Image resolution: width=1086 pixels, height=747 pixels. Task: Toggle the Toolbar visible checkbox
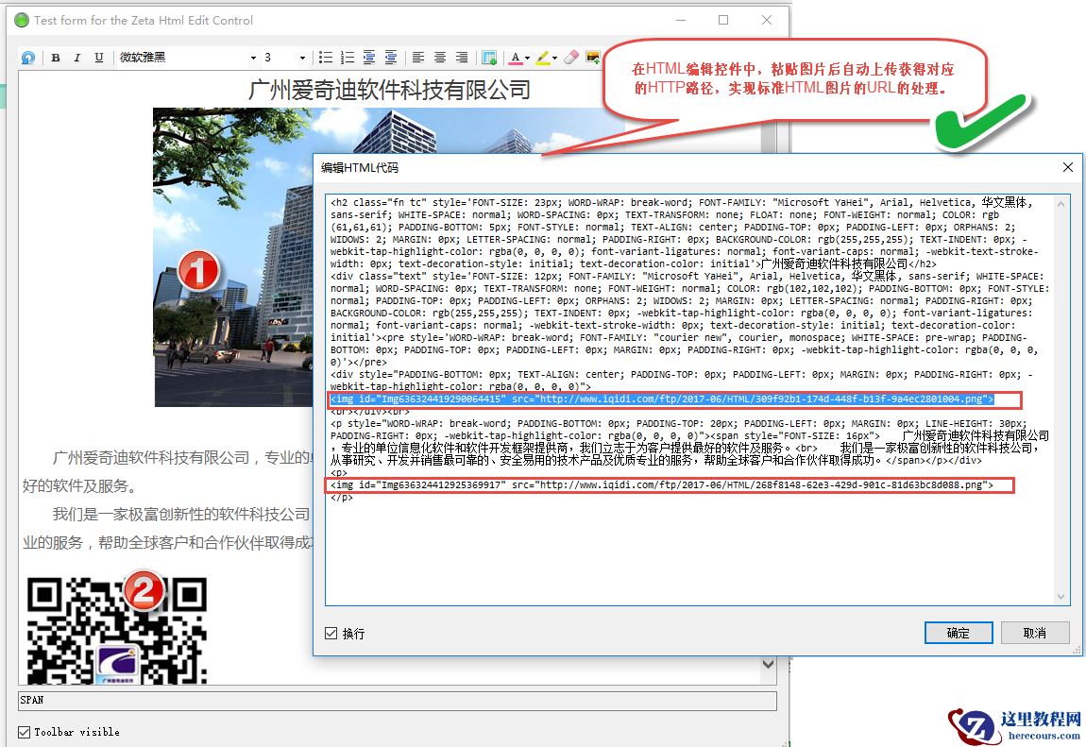[25, 732]
